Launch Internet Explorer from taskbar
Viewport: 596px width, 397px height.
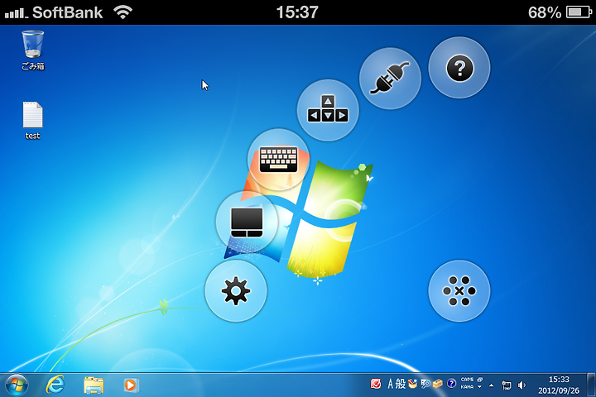(55, 385)
